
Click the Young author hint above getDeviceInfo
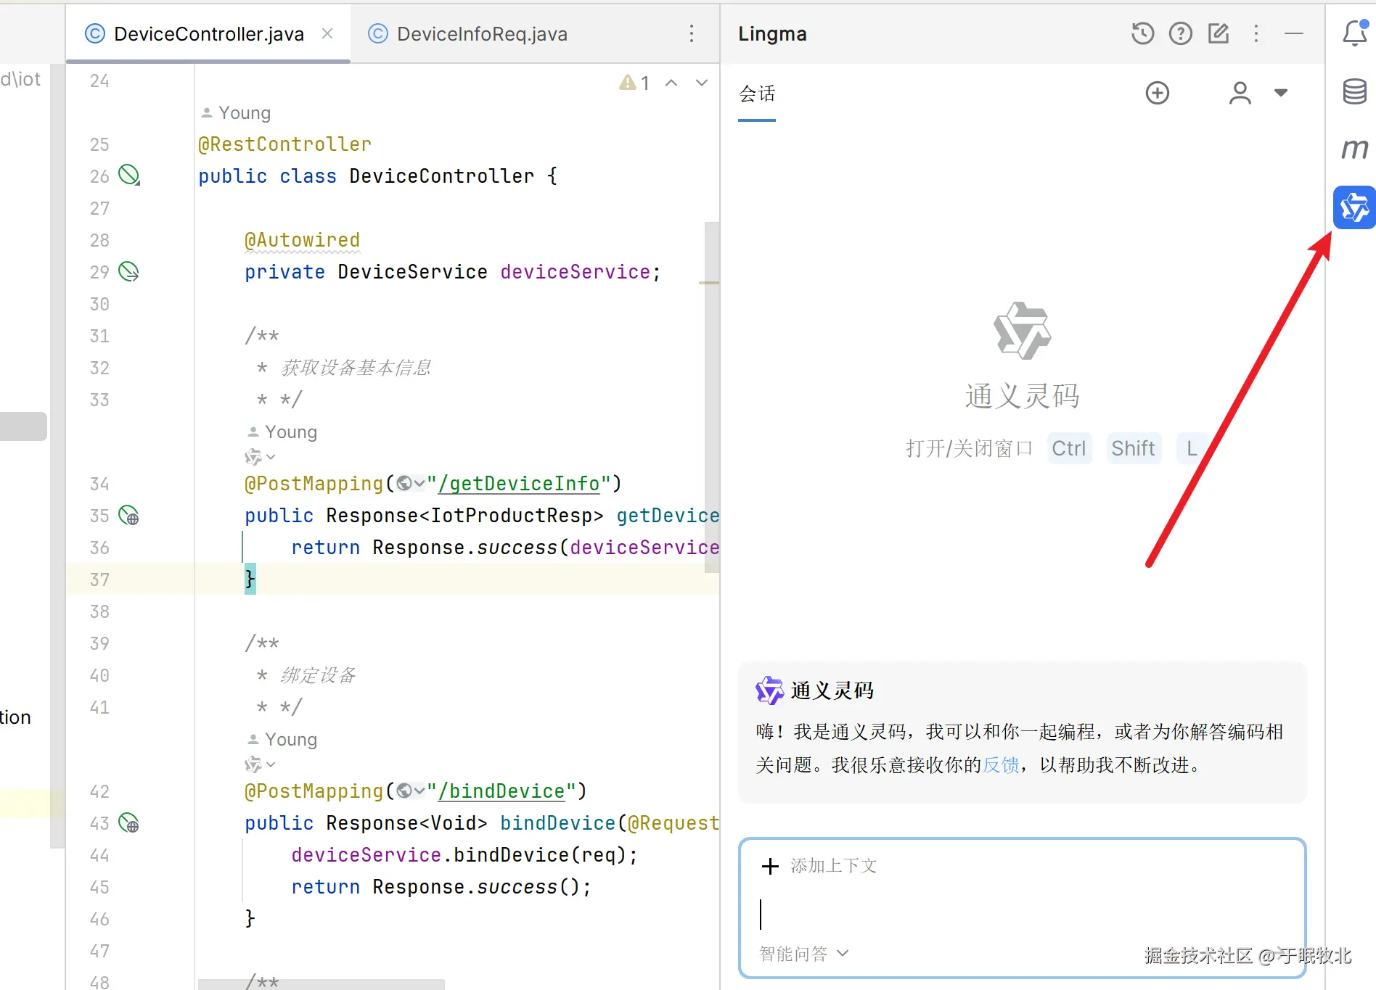pyautogui.click(x=282, y=432)
